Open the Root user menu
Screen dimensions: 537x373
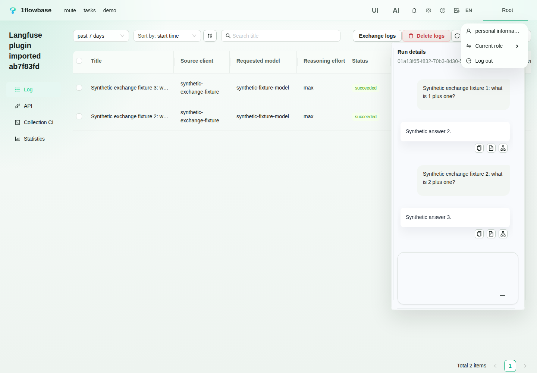[x=507, y=10]
